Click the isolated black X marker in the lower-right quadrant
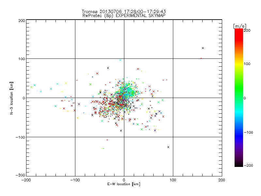261x196 pixels. pos(168,147)
